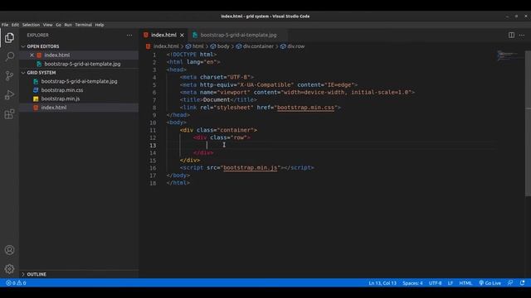Click UTF-8 encoding in status bar
The image size is (531, 298).
[x=435, y=283]
